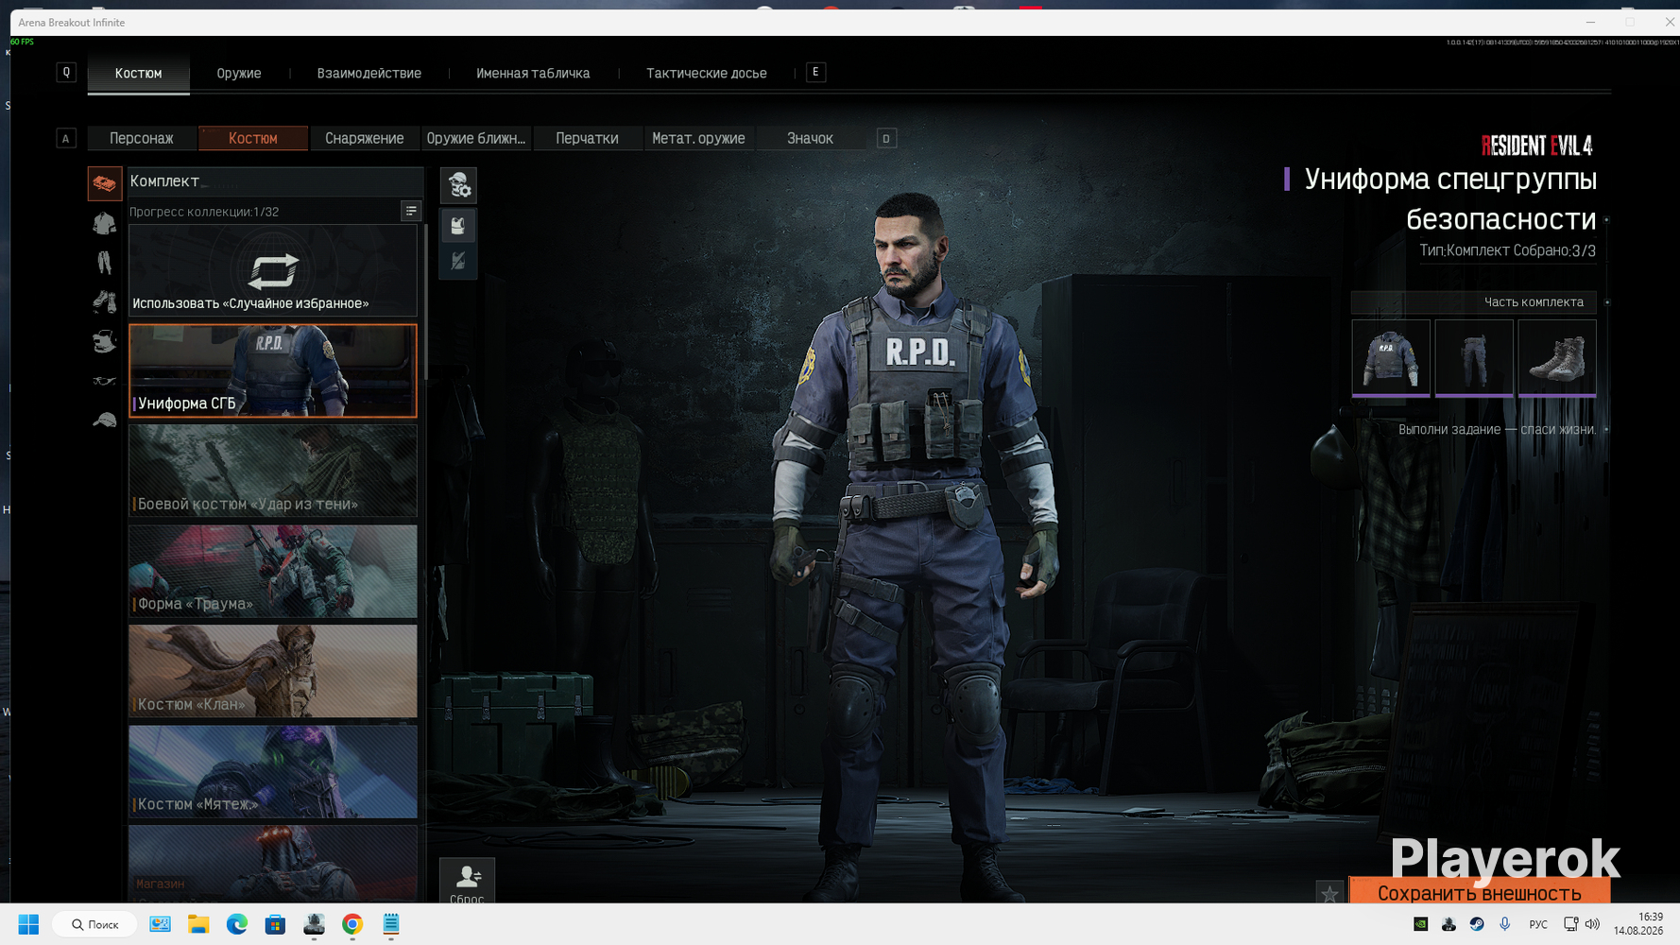1680x945 pixels.
Task: Switch the РУС input language
Action: coord(1538,924)
